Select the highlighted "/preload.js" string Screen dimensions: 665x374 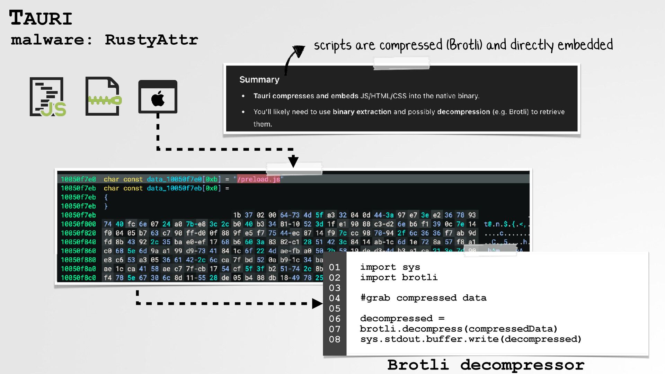point(258,179)
